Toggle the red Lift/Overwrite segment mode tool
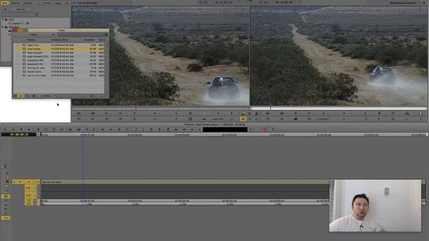Image resolution: width=429 pixels, height=241 pixels. tap(7, 173)
